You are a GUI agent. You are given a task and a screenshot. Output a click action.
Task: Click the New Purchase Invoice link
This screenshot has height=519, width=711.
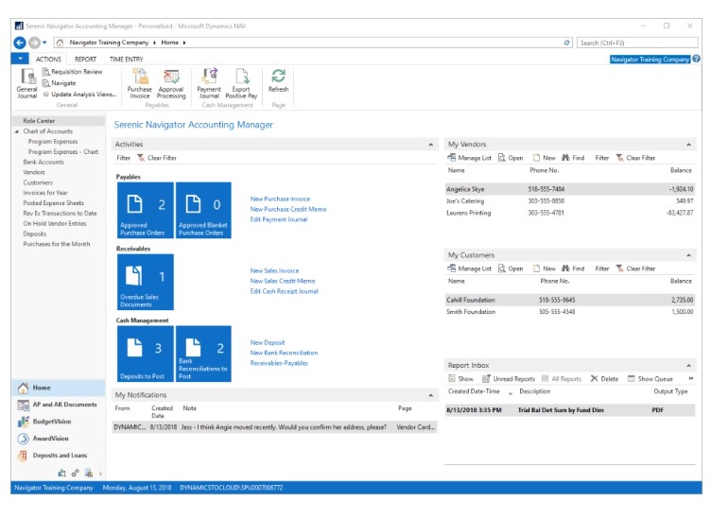(280, 199)
